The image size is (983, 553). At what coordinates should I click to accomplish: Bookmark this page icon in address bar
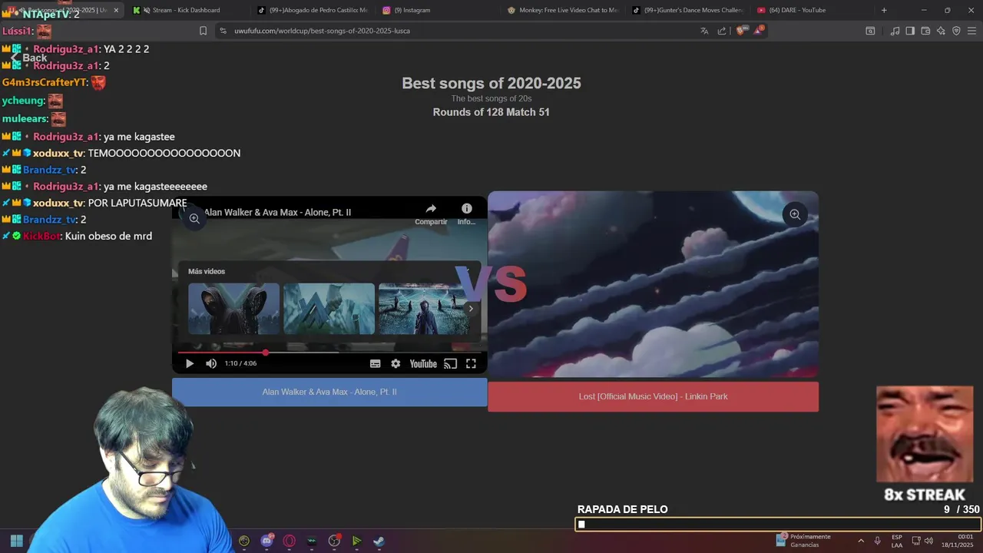click(x=203, y=31)
